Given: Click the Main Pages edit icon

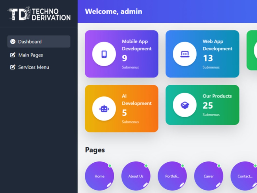Looking at the screenshot, I should tap(13, 55).
